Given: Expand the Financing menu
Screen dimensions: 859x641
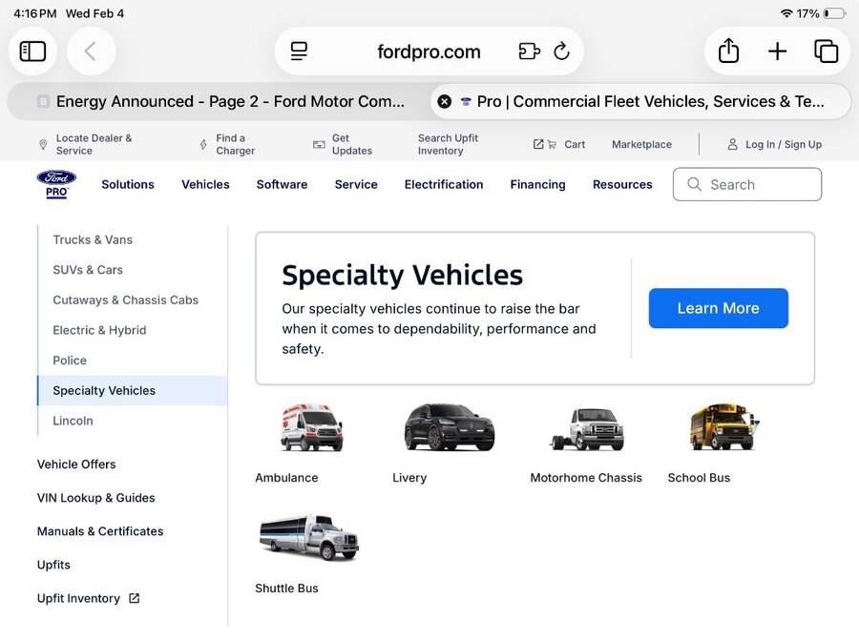Looking at the screenshot, I should (537, 184).
